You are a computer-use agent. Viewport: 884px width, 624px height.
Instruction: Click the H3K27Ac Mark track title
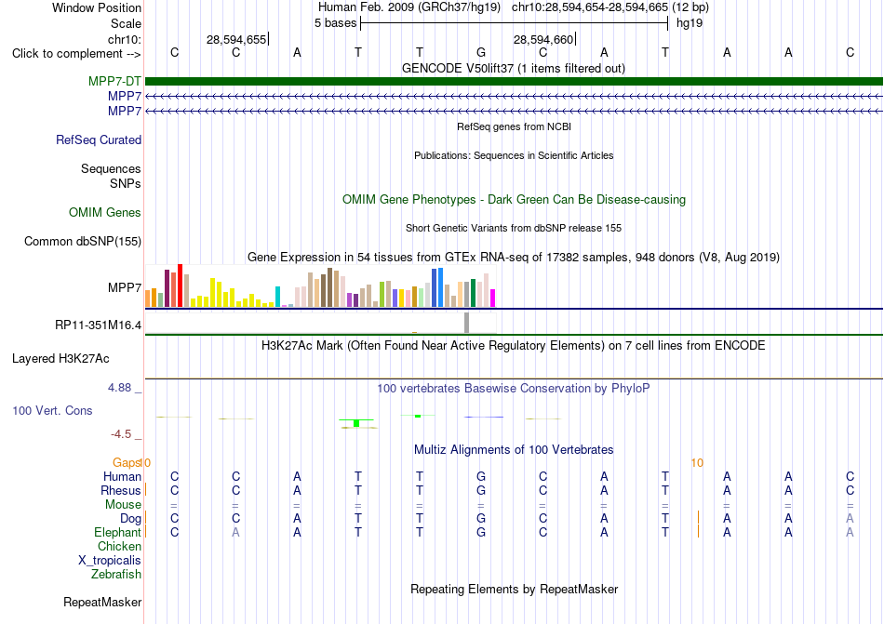coord(514,345)
